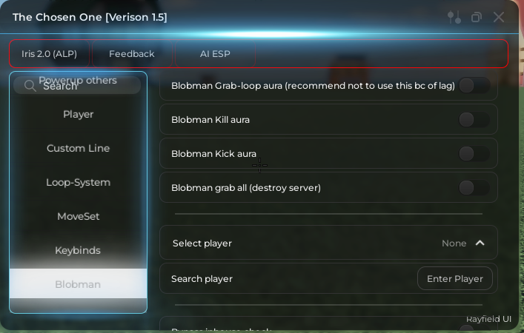Select the highlighted Blobman sidebar item

[x=79, y=284]
